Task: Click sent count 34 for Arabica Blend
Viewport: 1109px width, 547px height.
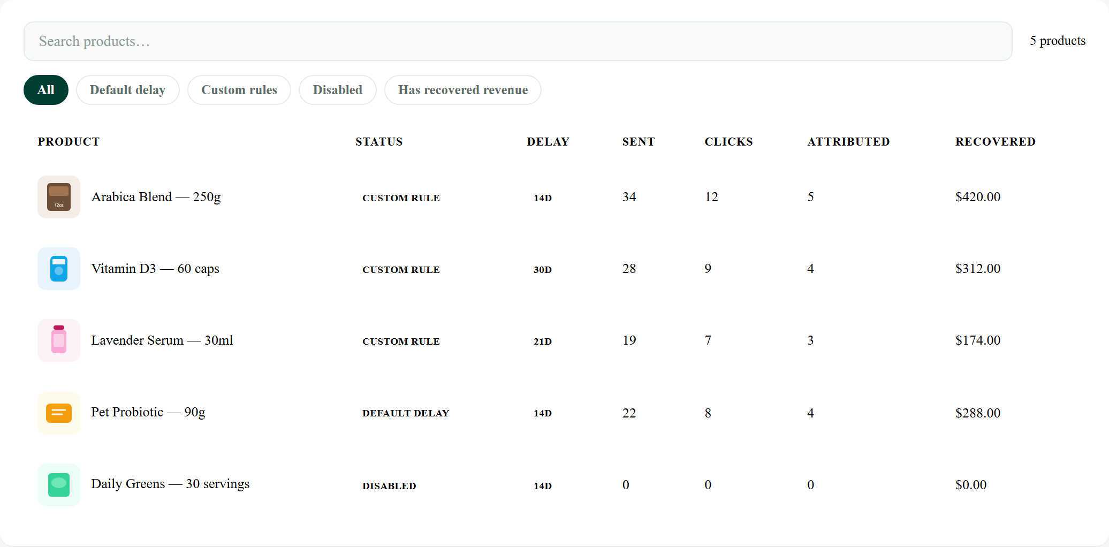Action: (x=629, y=197)
